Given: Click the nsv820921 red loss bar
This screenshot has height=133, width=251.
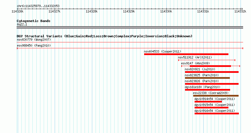Looking at the screenshot, I should click(x=212, y=72).
